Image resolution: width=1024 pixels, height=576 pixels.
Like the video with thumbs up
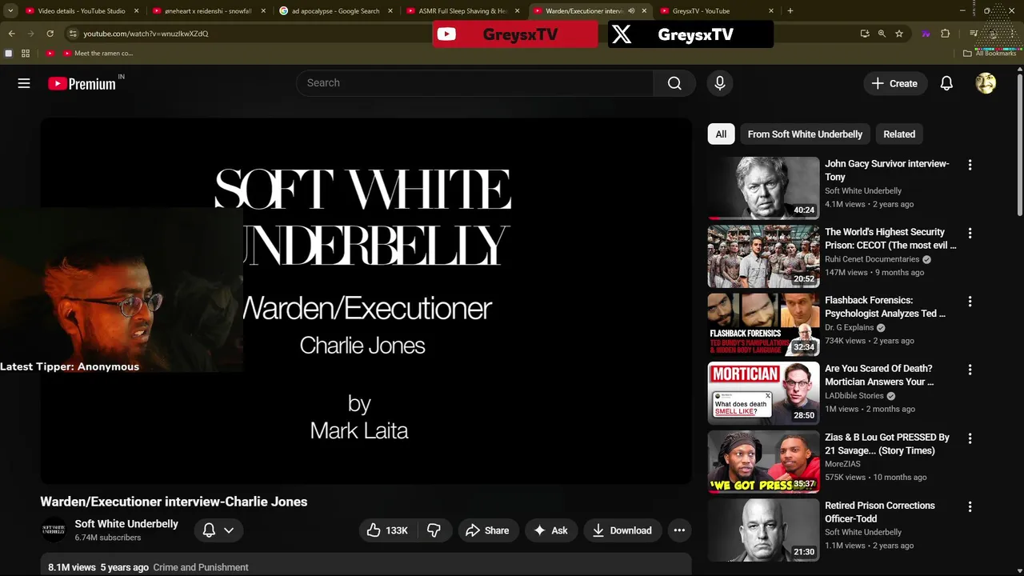click(387, 530)
